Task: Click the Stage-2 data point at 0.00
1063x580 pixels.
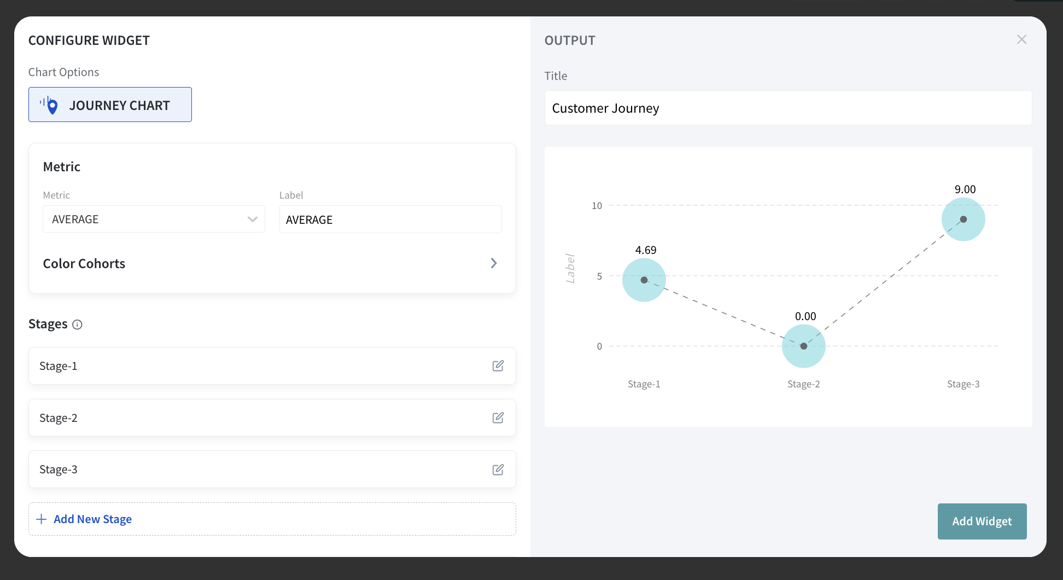Action: tap(803, 346)
